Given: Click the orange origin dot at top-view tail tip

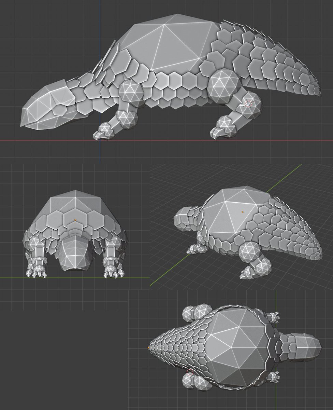Looking at the screenshot, I should [149, 348].
